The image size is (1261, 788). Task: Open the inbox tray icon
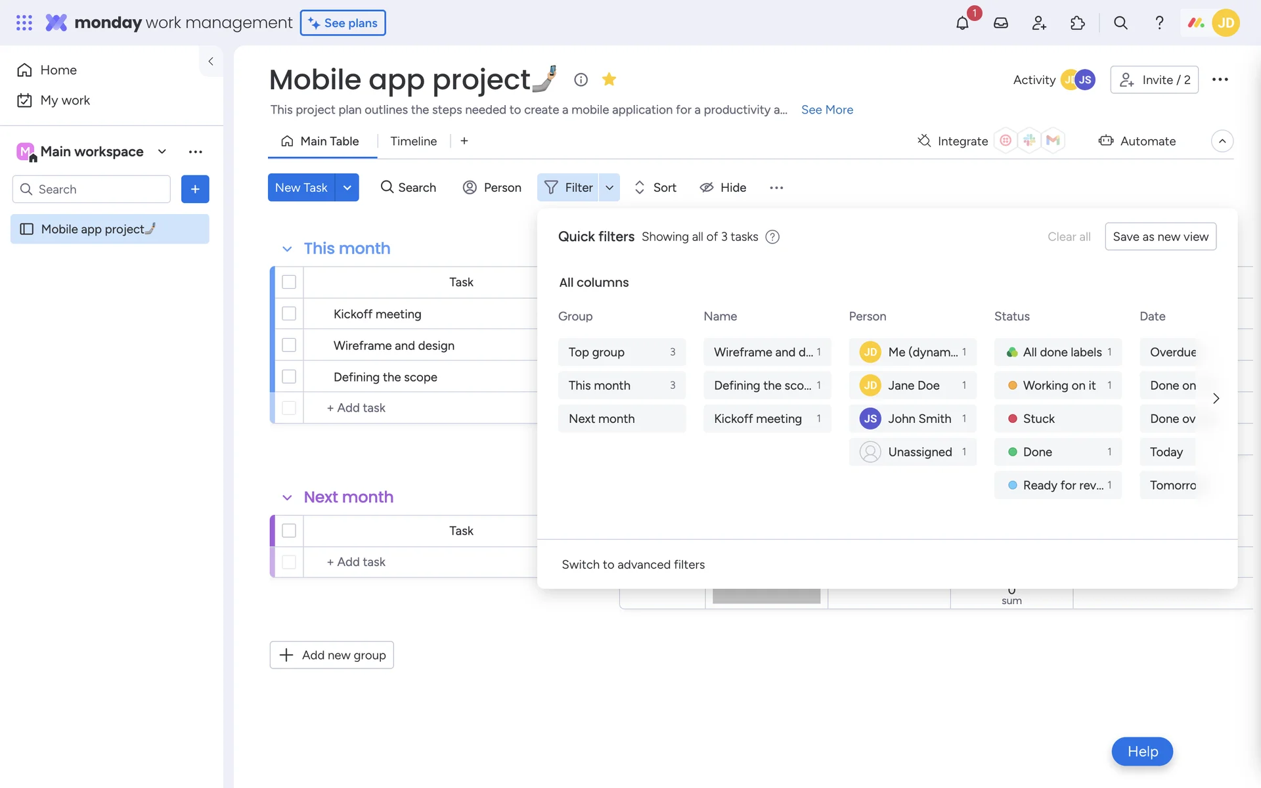click(x=1000, y=23)
